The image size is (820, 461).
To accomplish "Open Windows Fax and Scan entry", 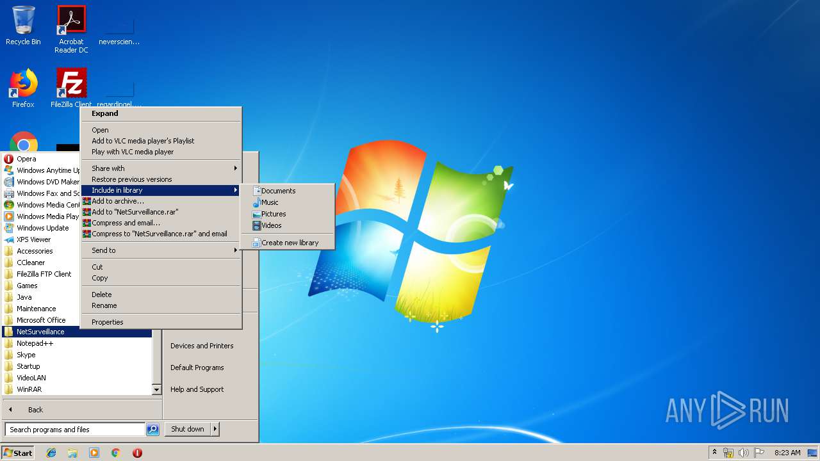I will coord(42,193).
